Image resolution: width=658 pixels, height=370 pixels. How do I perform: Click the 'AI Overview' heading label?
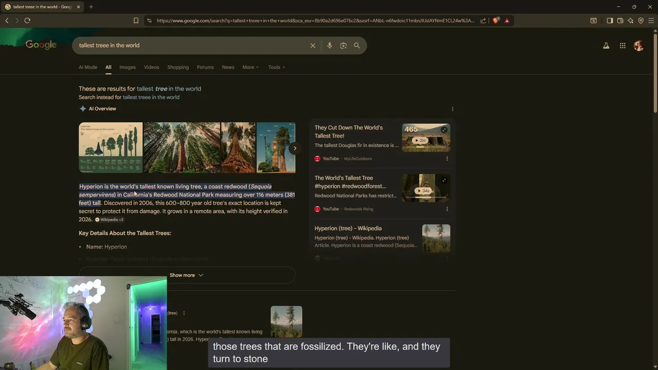click(x=102, y=109)
